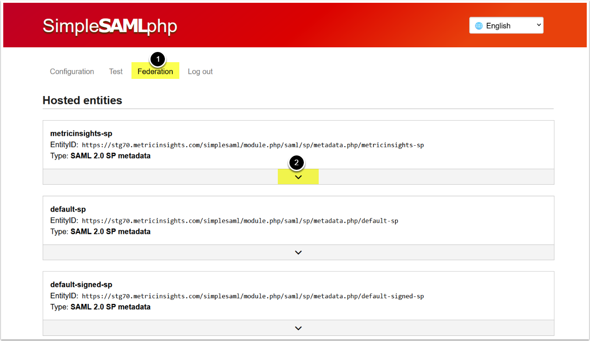
Task: Click the Hosted entities heading
Action: coord(82,100)
